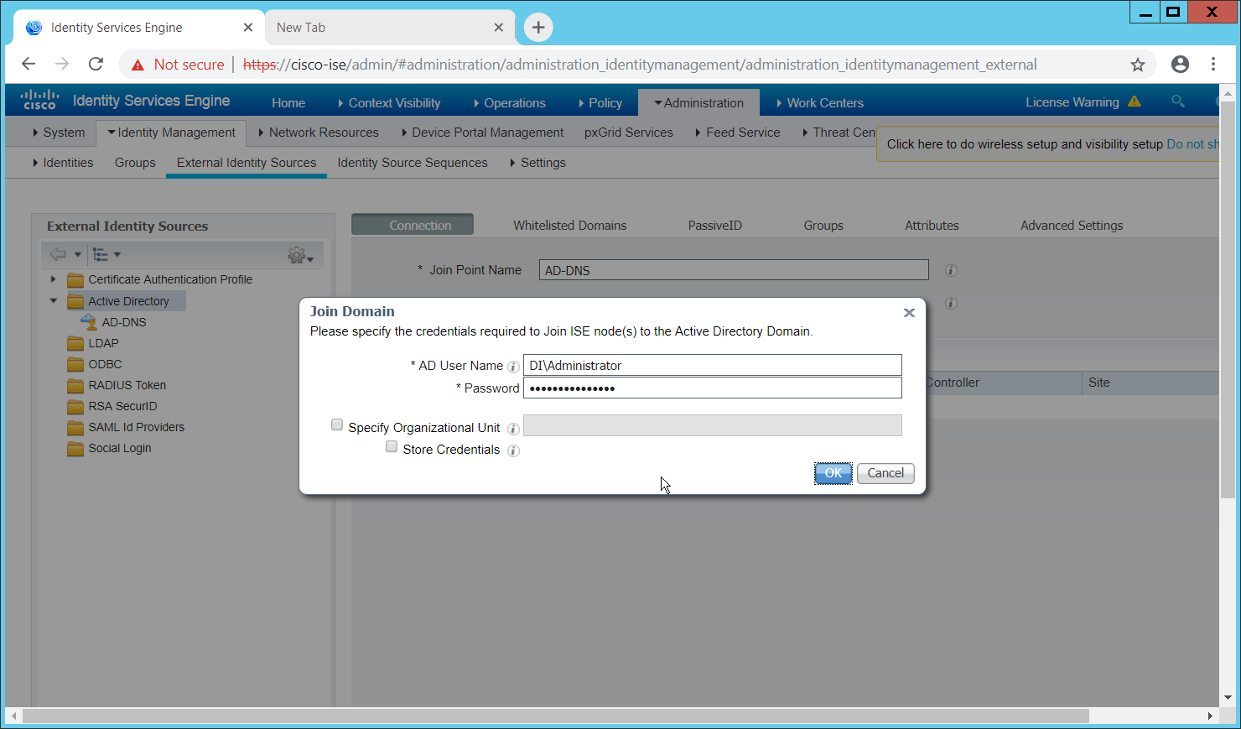The width and height of the screenshot is (1241, 729).
Task: Collapse the Active Directory tree node
Action: pyautogui.click(x=54, y=301)
